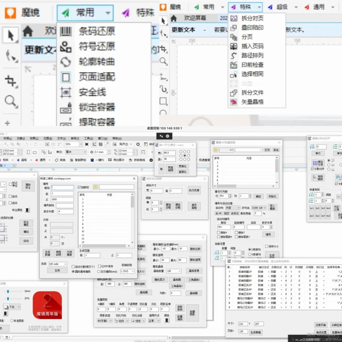Select the 标准阴影 radio button
This screenshot has width=342, height=342.
coord(12,320)
